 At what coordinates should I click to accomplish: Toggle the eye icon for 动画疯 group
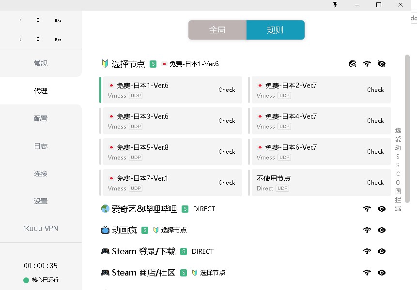pos(382,230)
